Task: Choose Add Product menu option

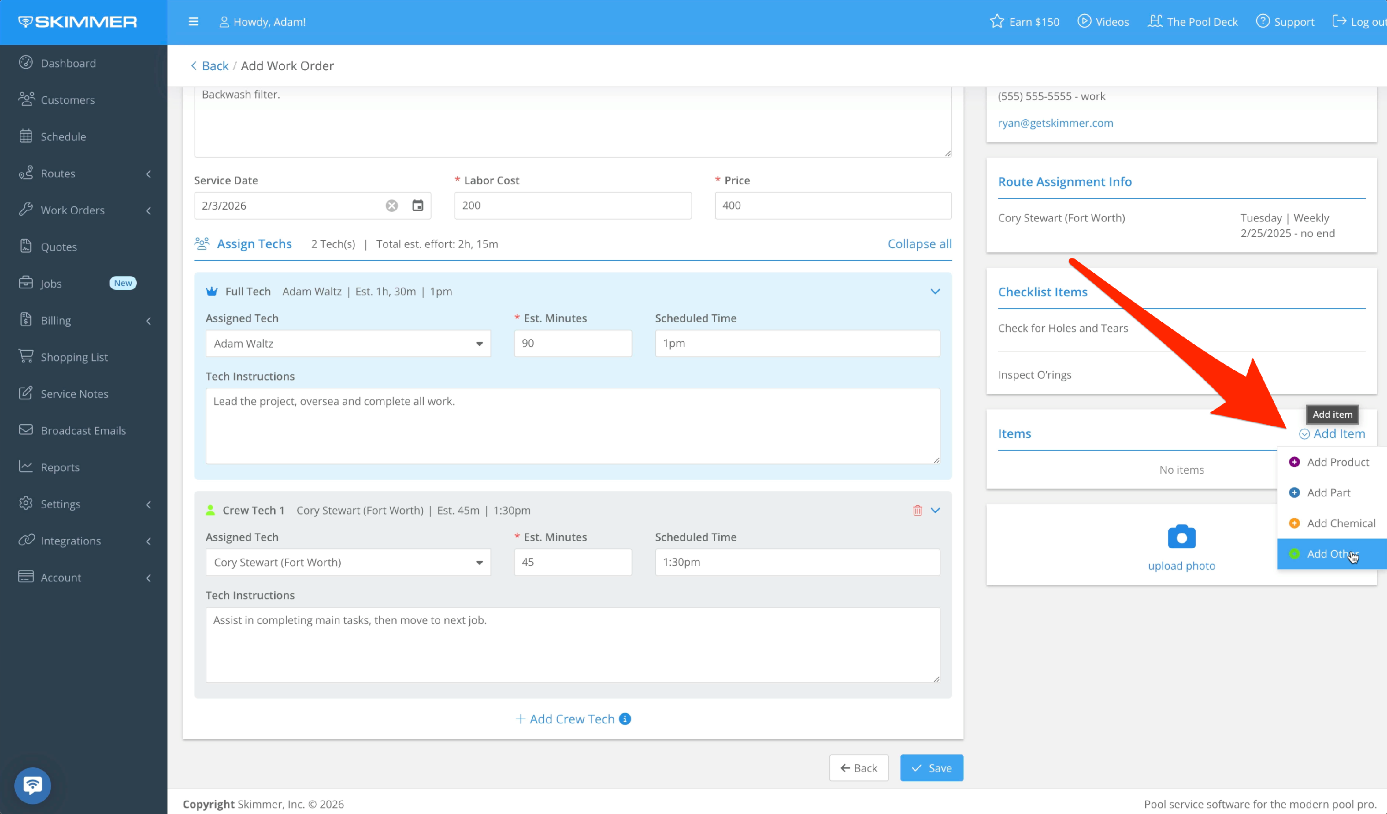Action: pyautogui.click(x=1338, y=462)
